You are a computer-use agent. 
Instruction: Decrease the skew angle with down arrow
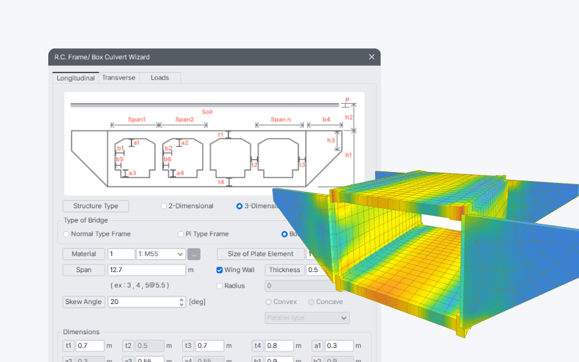182,305
